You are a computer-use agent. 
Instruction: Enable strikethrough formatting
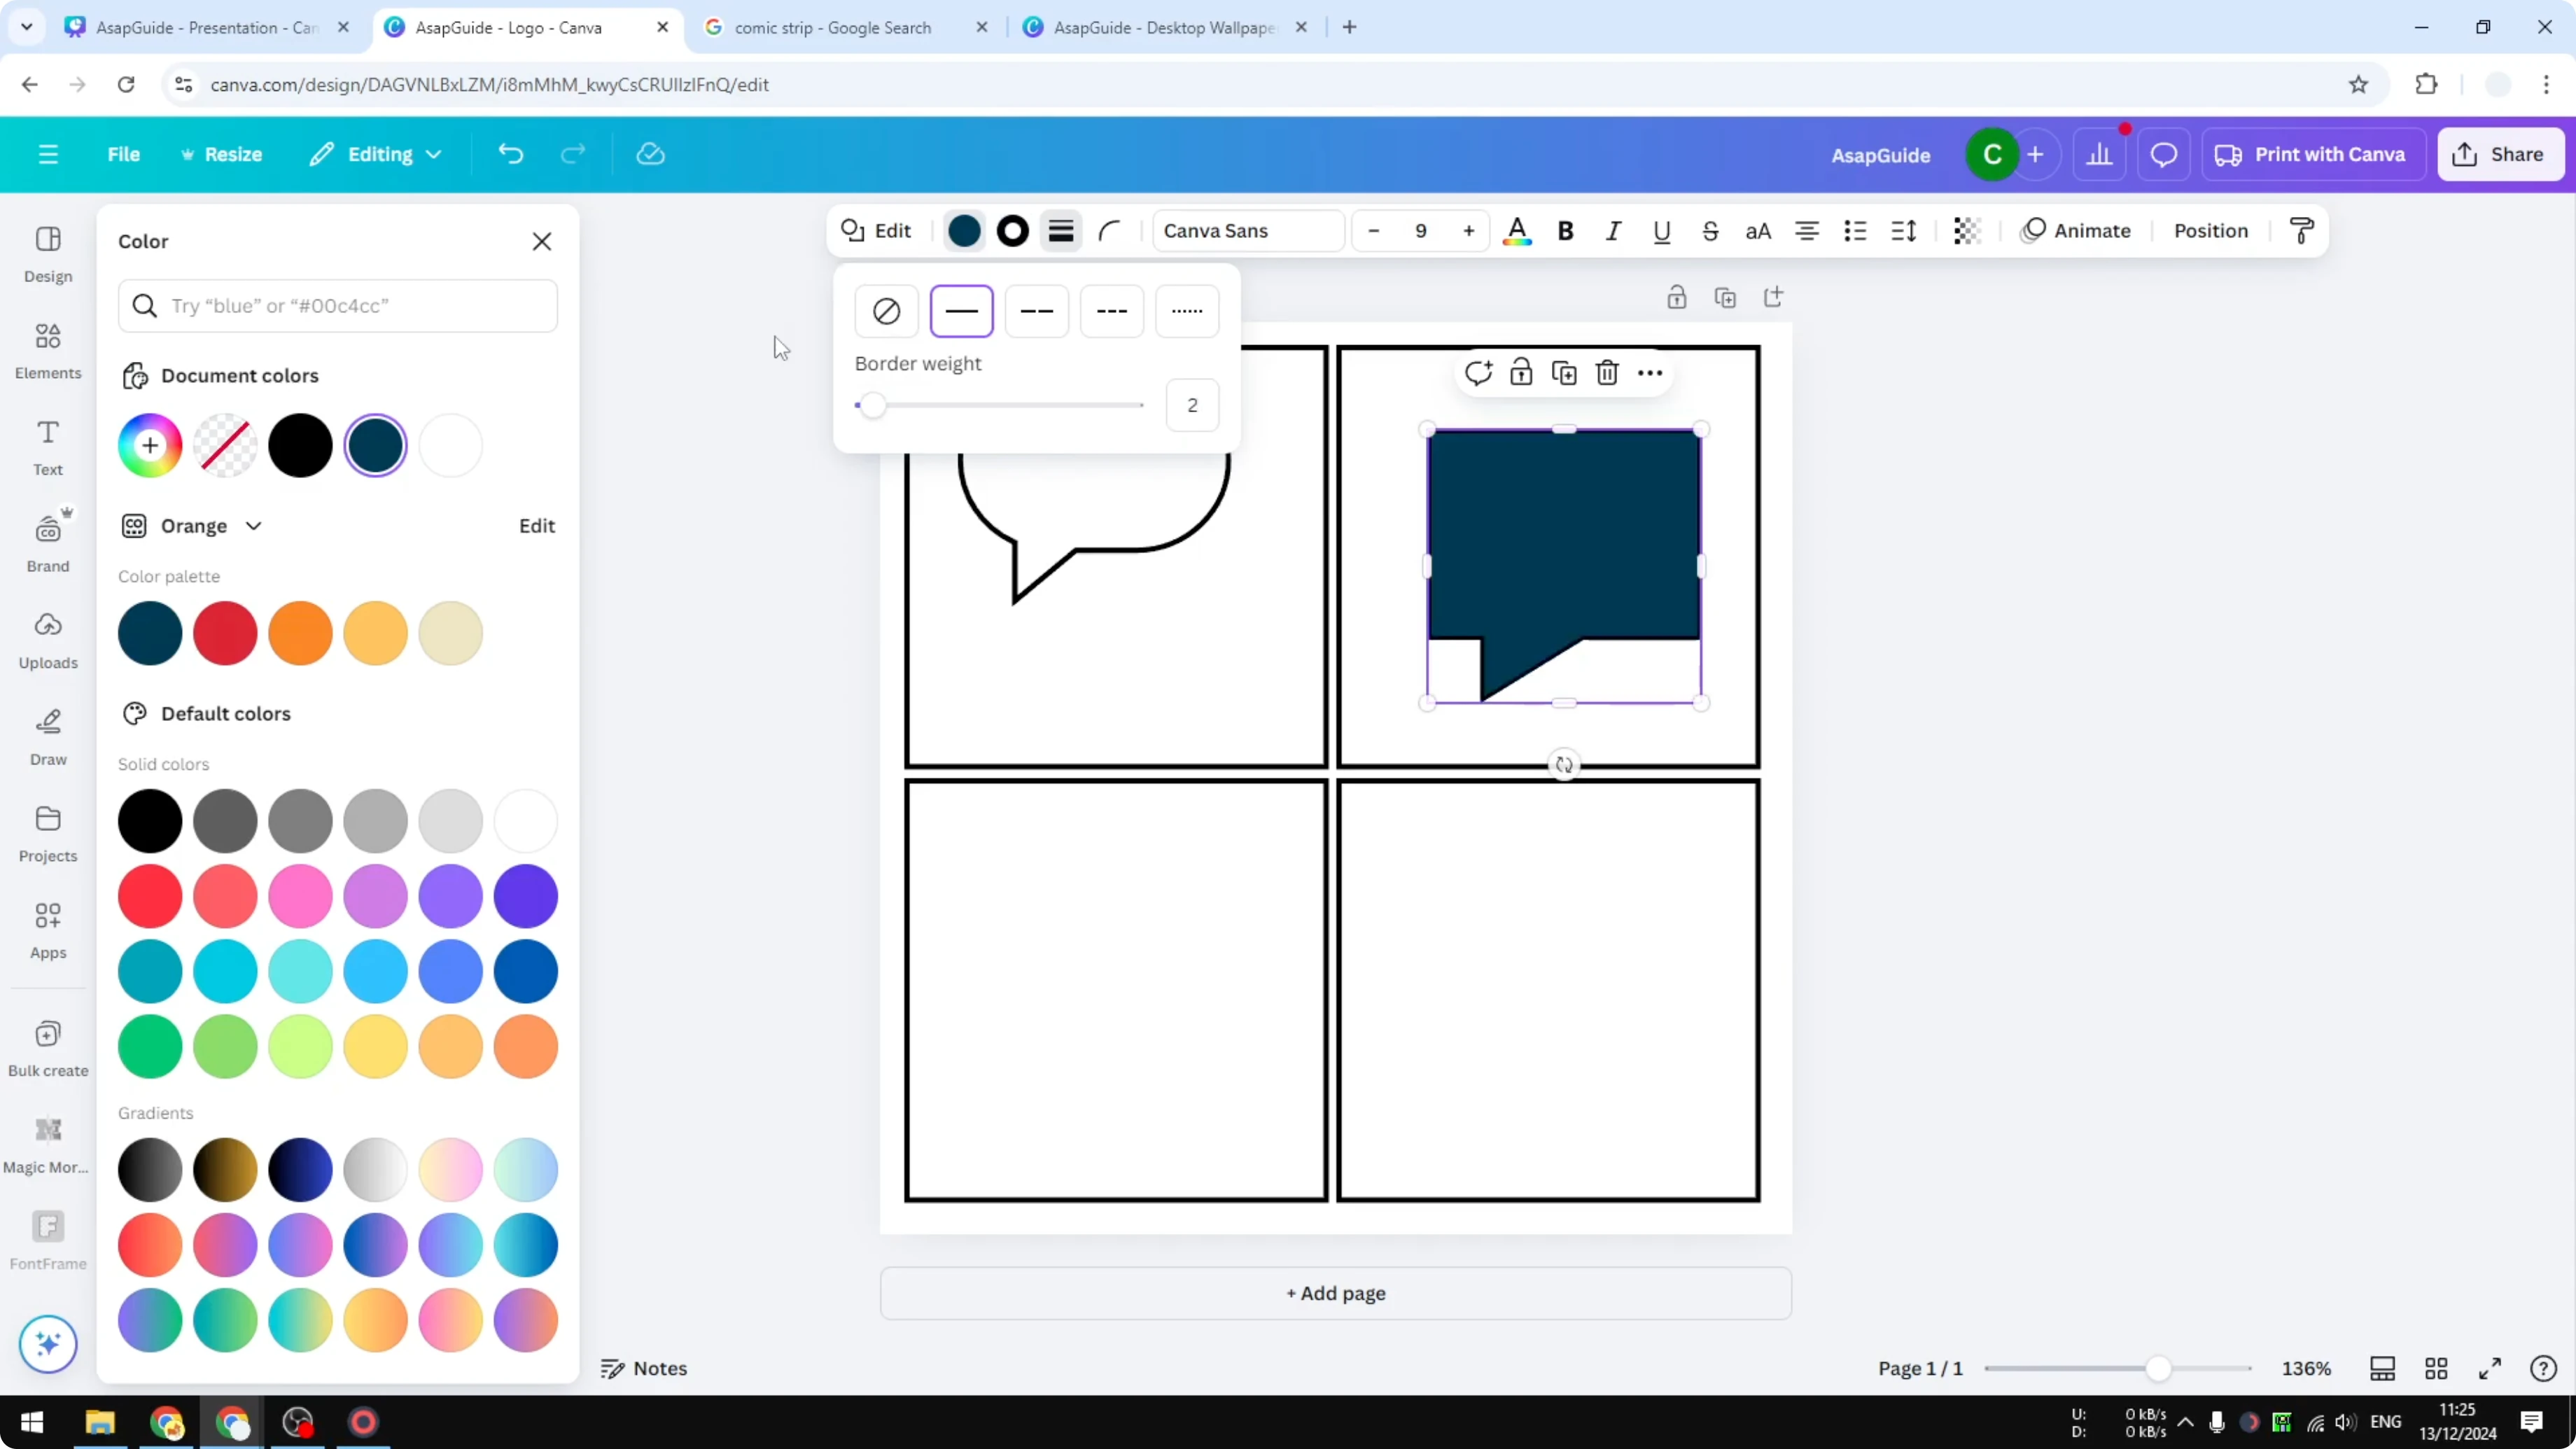point(1710,230)
